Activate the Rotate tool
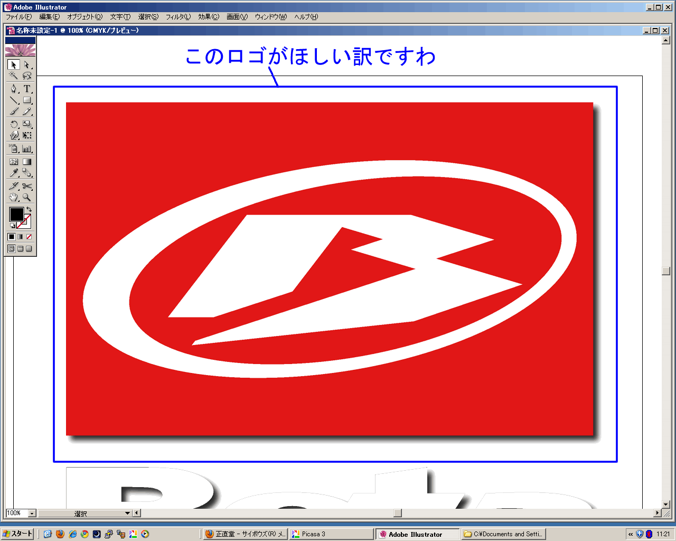This screenshot has width=676, height=541. coord(14,125)
